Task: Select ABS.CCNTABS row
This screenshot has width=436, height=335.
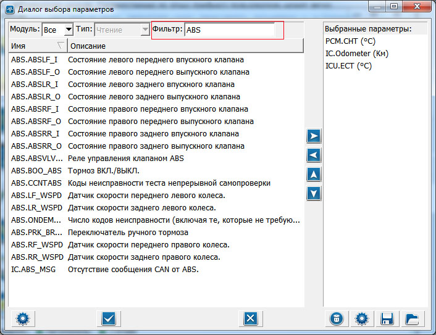Action: (156, 183)
